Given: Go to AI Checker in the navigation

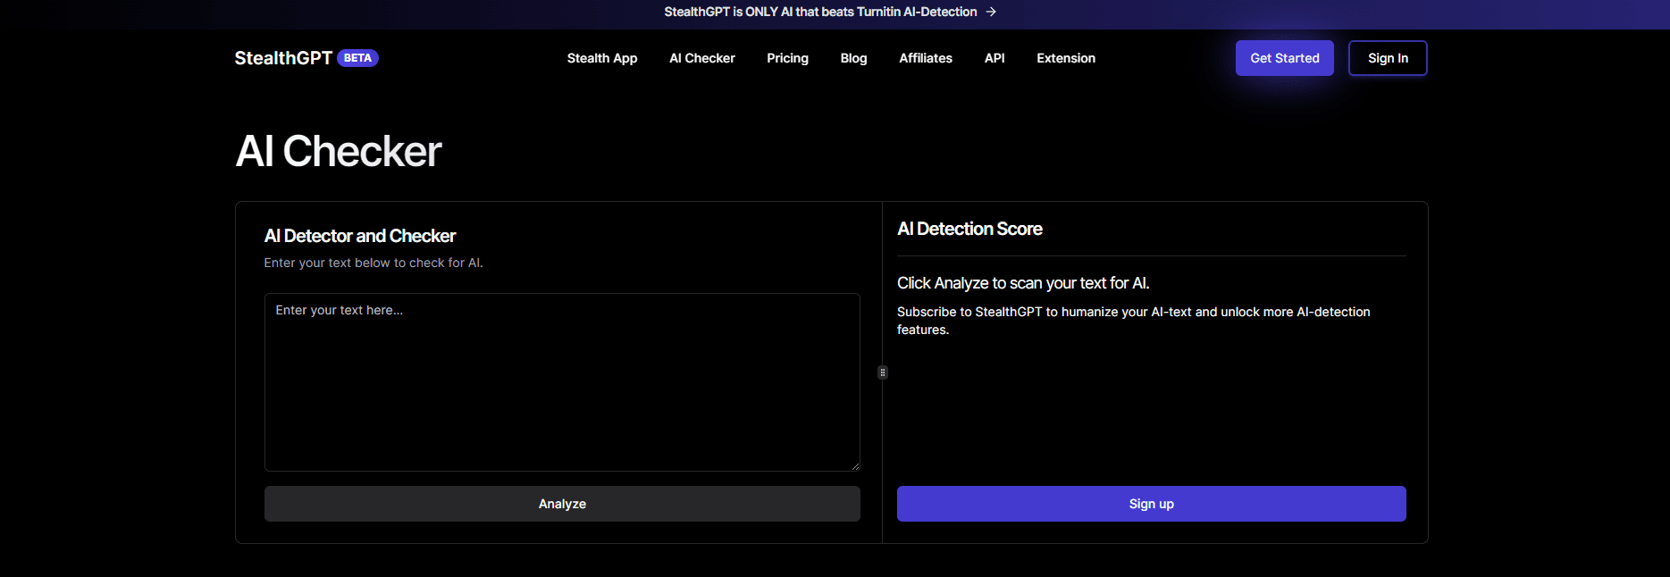Looking at the screenshot, I should tap(701, 58).
